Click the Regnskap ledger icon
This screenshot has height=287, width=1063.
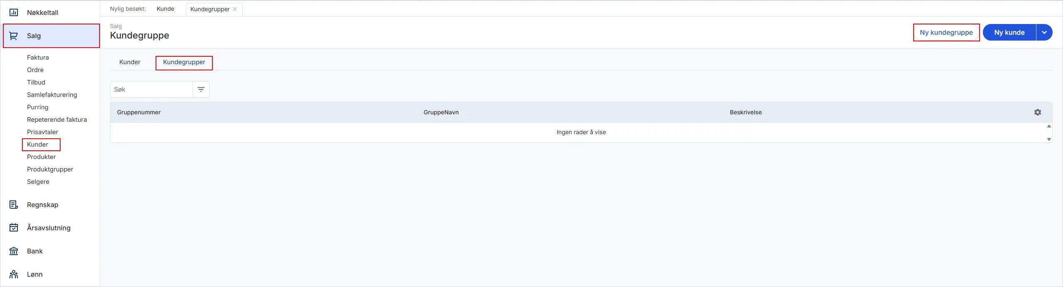click(14, 205)
